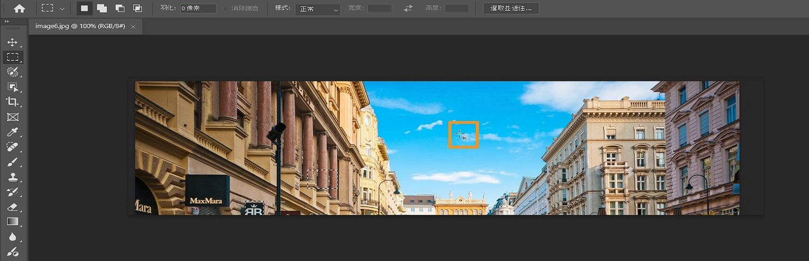
Task: Open Select and Mask (選取並遮住) button
Action: click(511, 9)
